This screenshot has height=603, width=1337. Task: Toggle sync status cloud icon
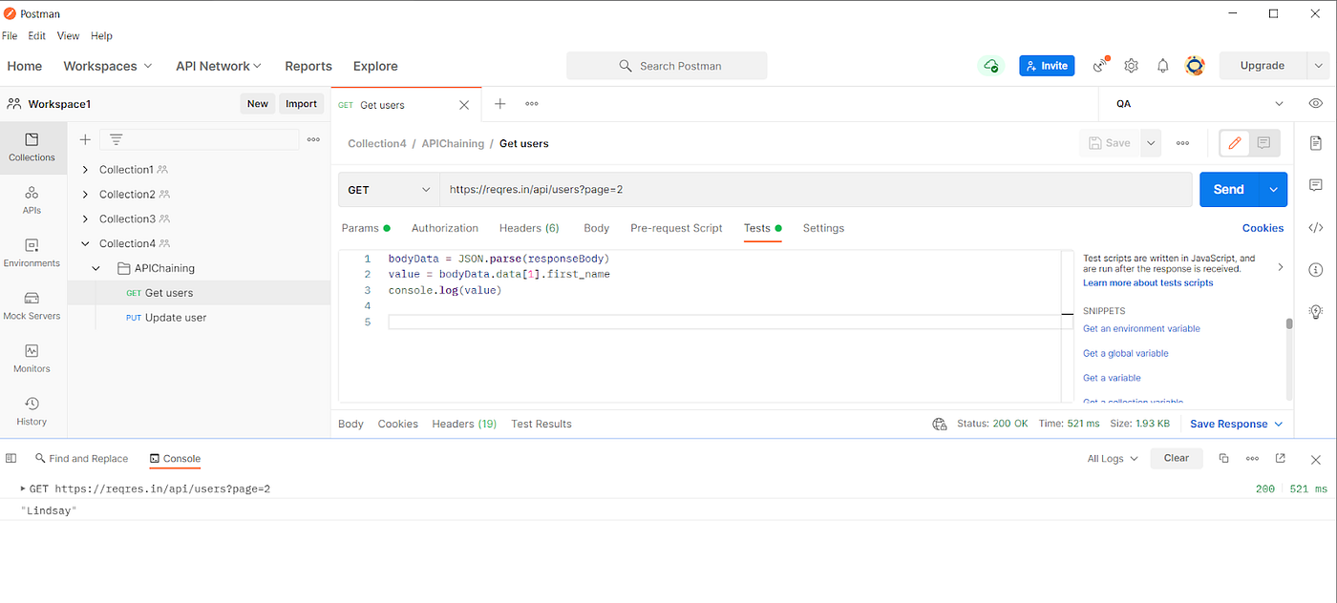tap(990, 65)
